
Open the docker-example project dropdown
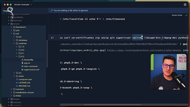coord(23,4)
